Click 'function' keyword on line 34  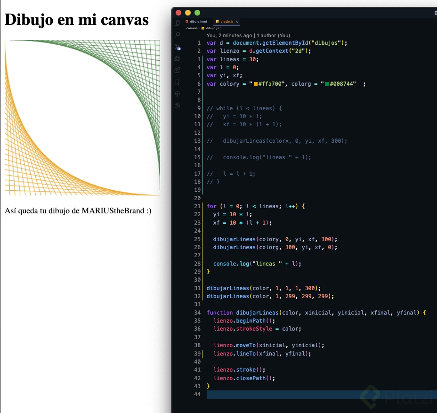(x=219, y=313)
